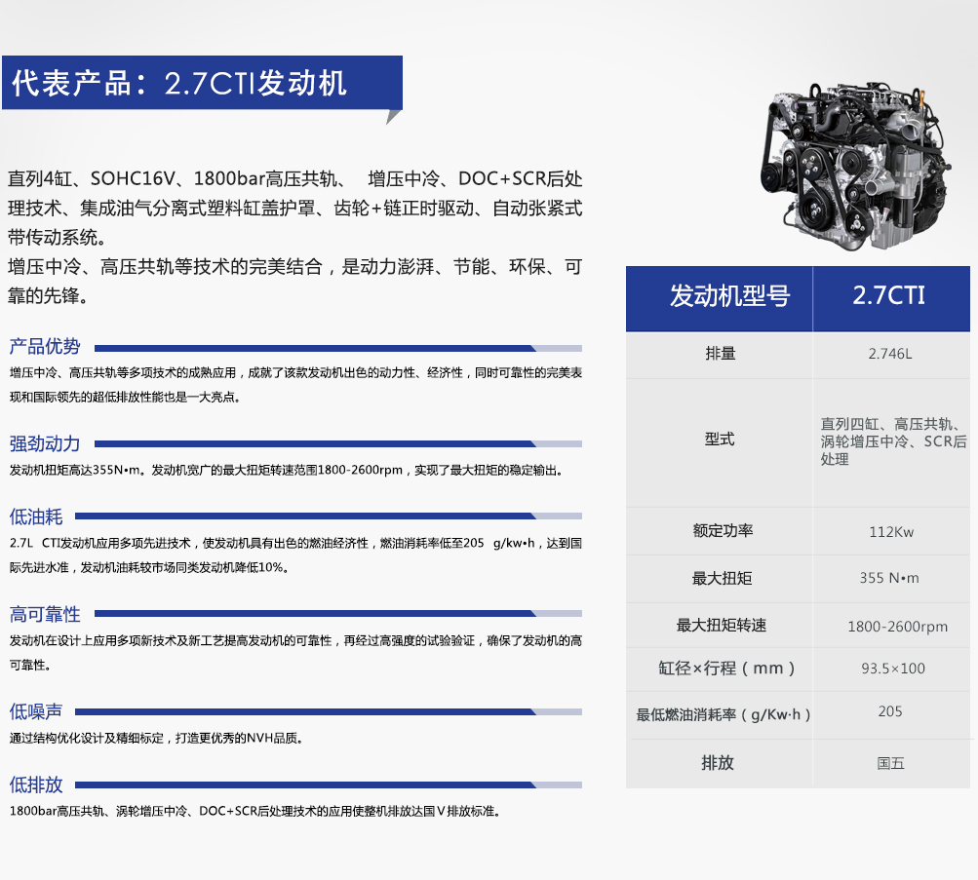Click the 增压中冷、高压共轨等多项技术的成熟应用 advantage description

pos(295,385)
